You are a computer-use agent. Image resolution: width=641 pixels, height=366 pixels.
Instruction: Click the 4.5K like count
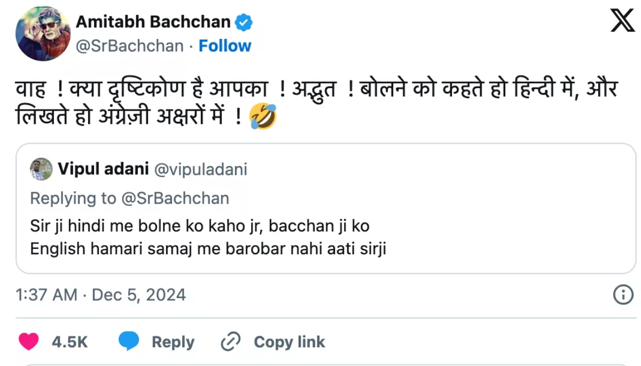coord(68,342)
